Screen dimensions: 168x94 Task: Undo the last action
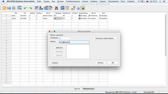click(x=25, y=8)
